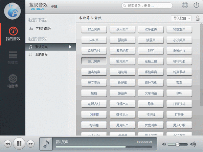This screenshot has width=203, height=152.
Task: Play 机枪扫射 sound button
Action: (x=179, y=61)
